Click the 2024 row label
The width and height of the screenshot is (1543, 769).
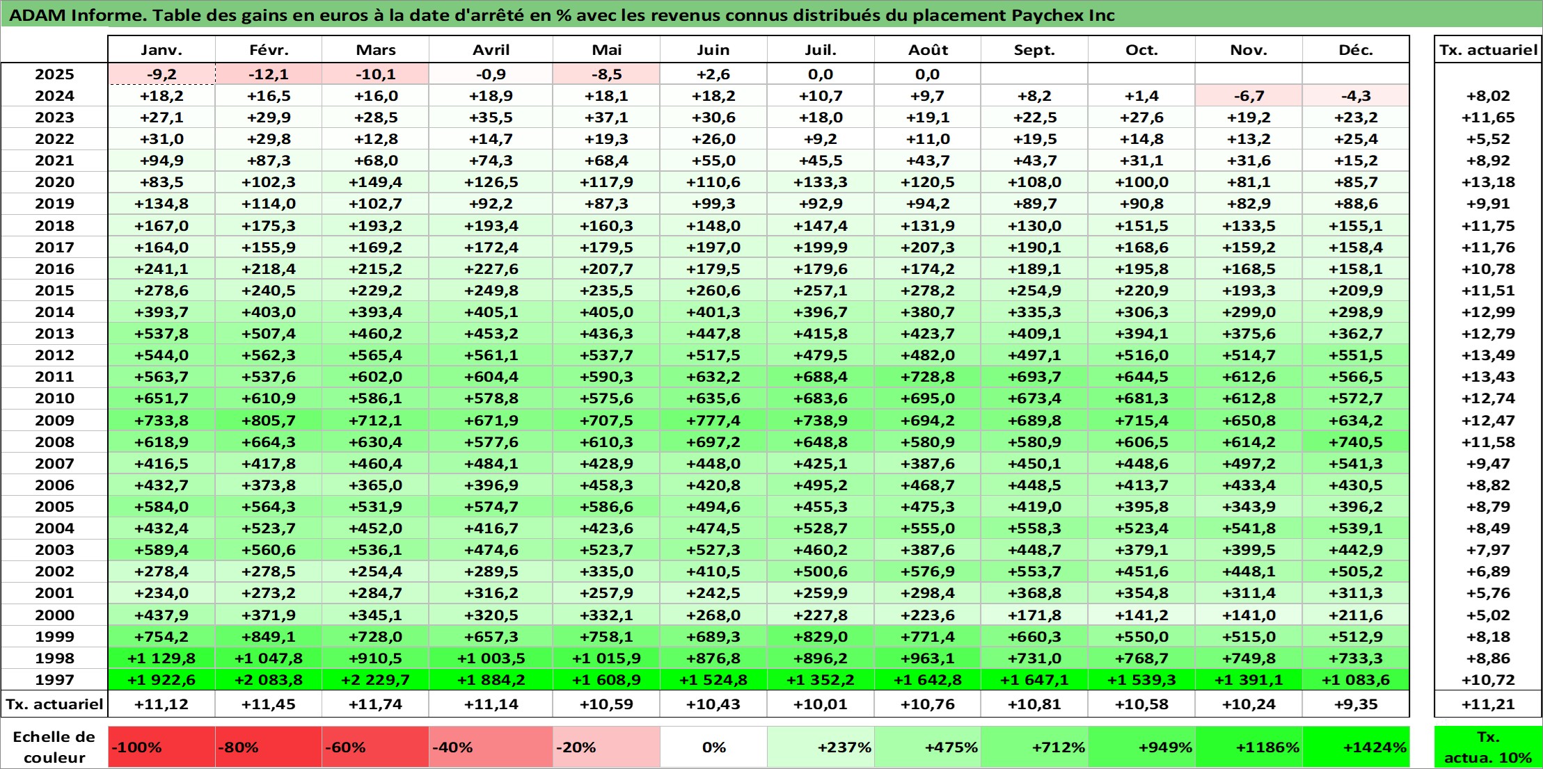[54, 95]
